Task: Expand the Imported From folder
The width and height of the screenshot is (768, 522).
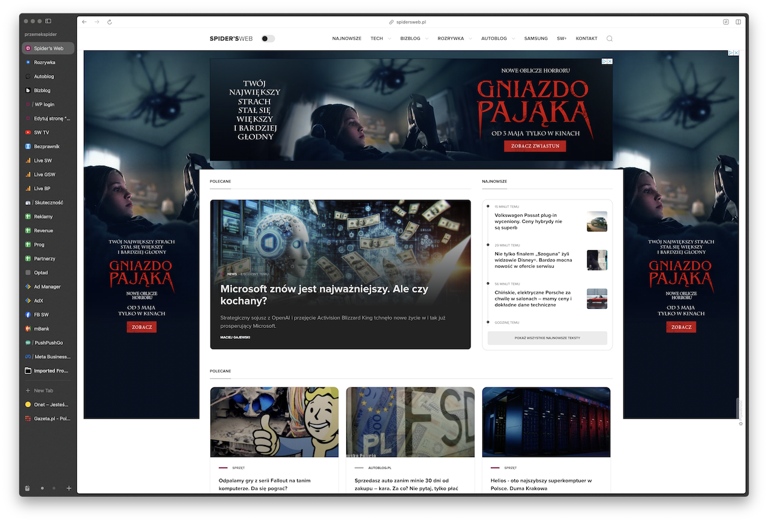Action: pos(48,371)
